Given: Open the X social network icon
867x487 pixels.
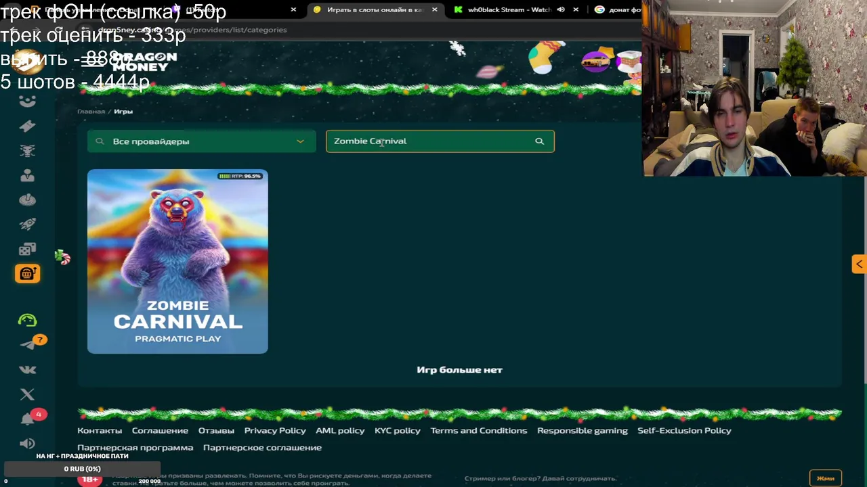Looking at the screenshot, I should (27, 394).
